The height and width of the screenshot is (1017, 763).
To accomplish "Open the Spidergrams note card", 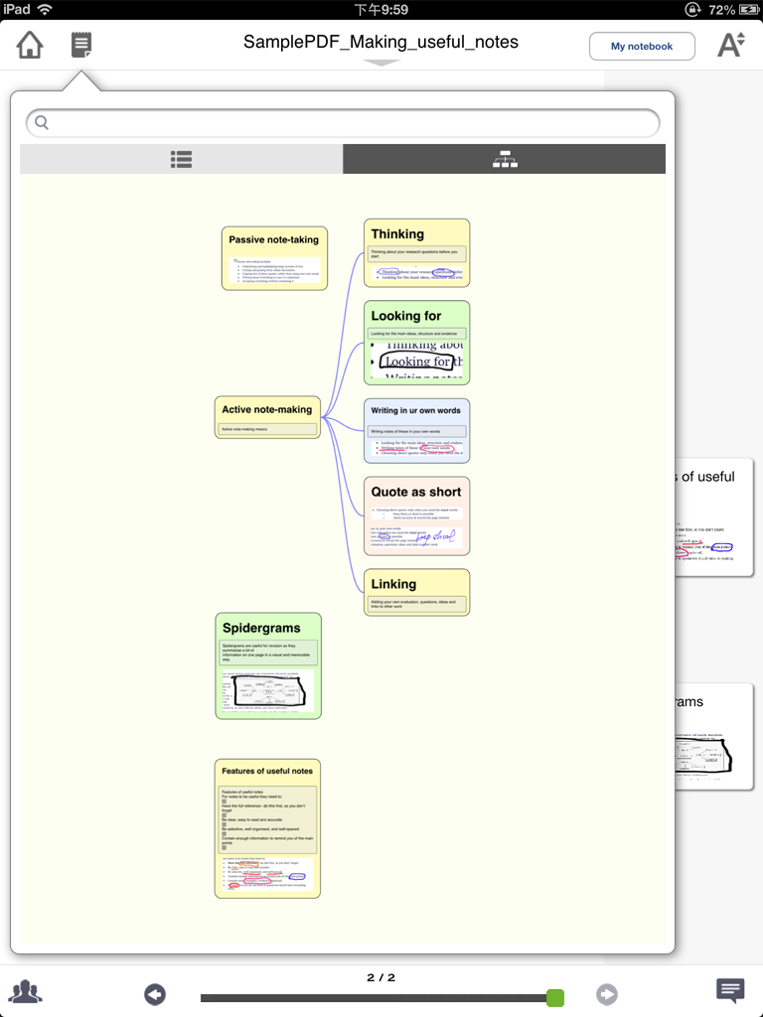I will click(x=268, y=664).
